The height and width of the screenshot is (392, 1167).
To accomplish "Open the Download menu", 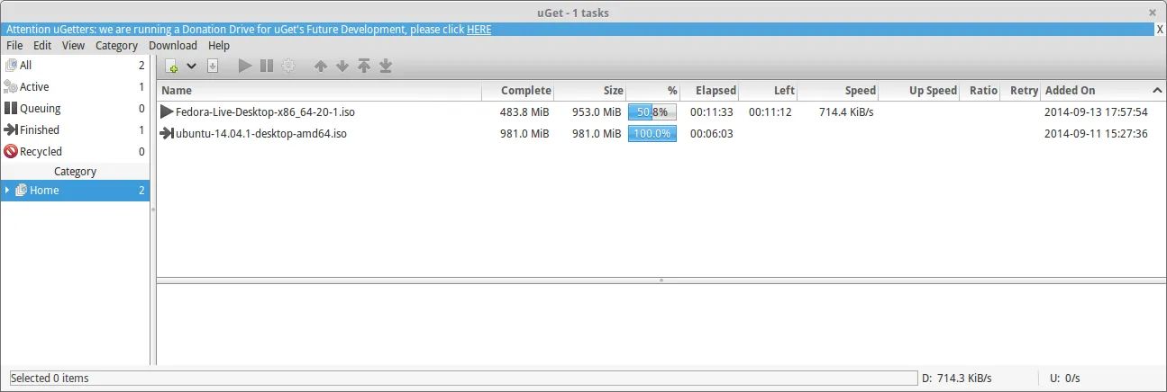I will click(x=172, y=45).
